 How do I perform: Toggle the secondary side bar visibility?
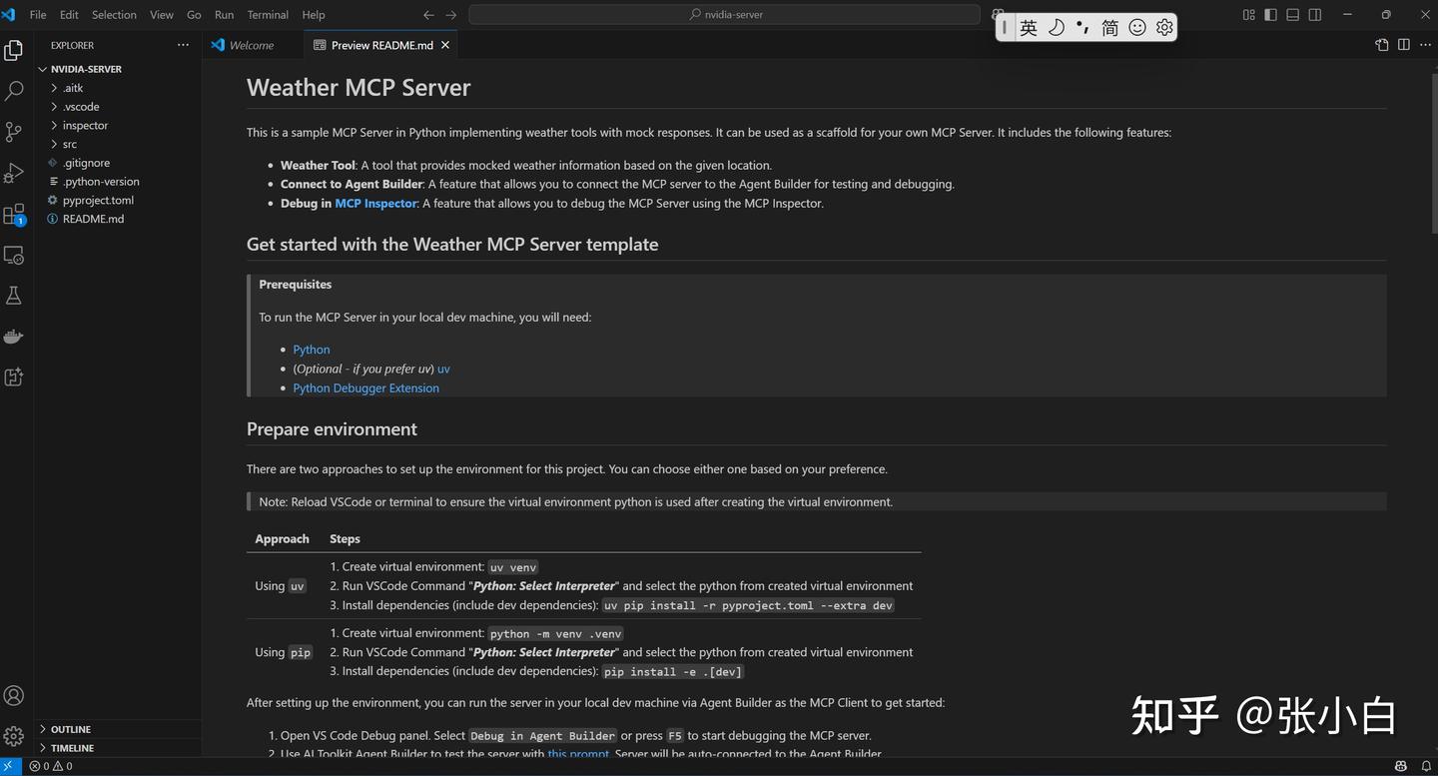pyautogui.click(x=1315, y=15)
